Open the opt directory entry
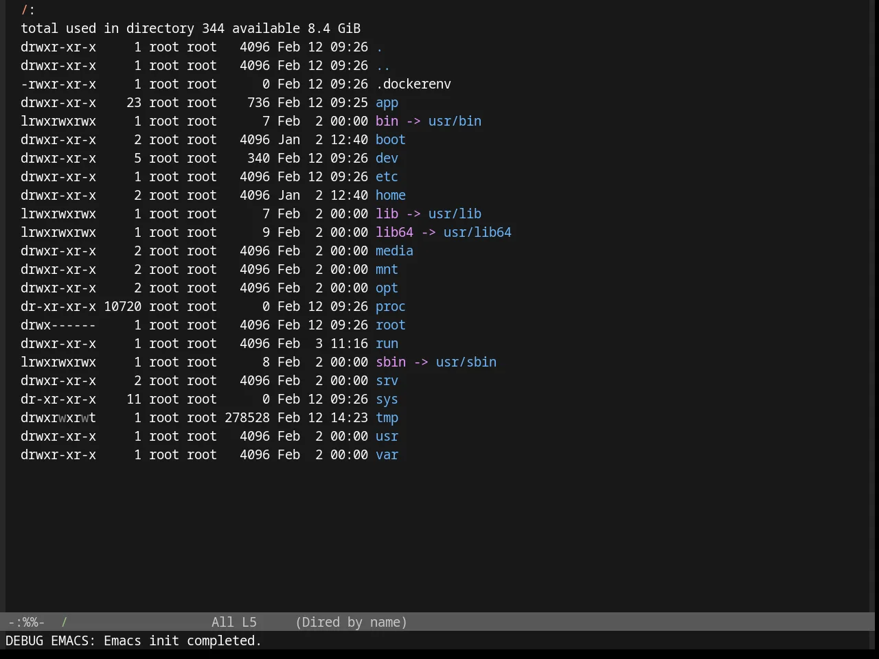This screenshot has width=879, height=659. pyautogui.click(x=387, y=288)
